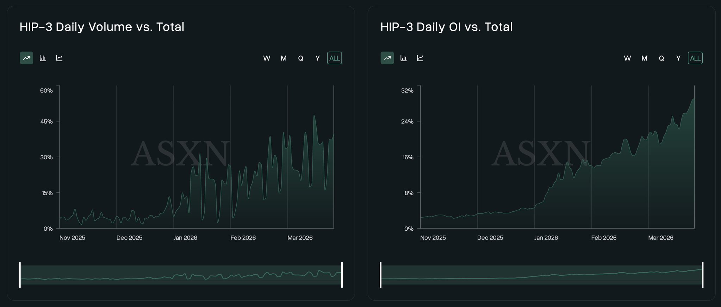Set Volume chart range to M

coord(284,58)
